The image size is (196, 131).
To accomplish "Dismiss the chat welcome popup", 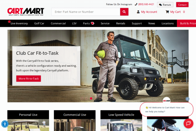I will (187, 99).
